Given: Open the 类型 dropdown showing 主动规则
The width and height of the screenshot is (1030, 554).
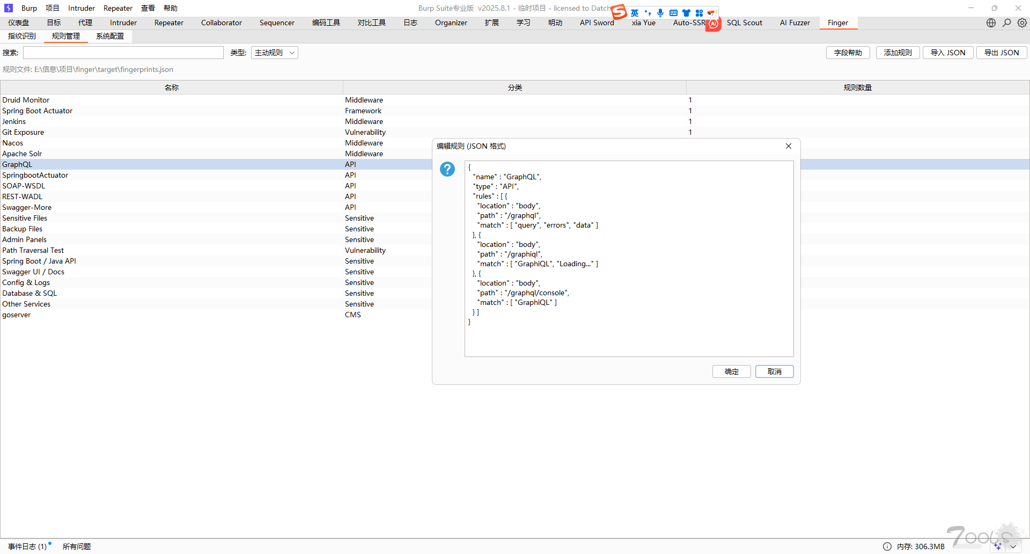Looking at the screenshot, I should tap(274, 53).
